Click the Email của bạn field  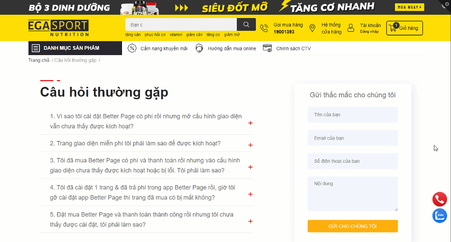click(x=352, y=138)
